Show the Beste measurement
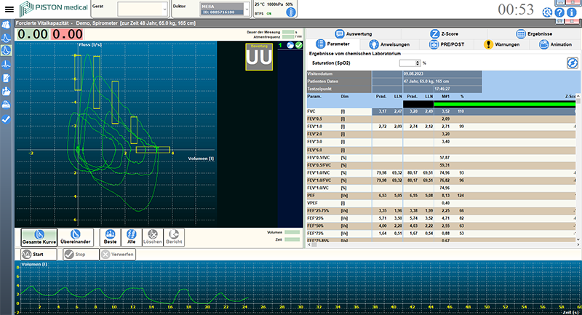 pos(110,237)
